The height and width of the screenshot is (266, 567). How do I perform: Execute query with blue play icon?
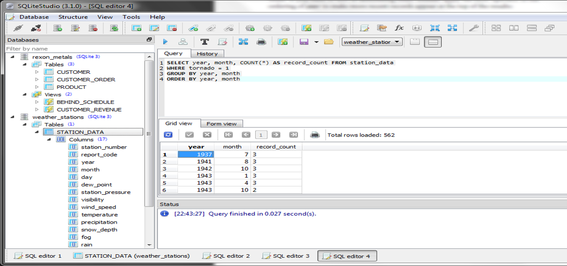pyautogui.click(x=165, y=42)
